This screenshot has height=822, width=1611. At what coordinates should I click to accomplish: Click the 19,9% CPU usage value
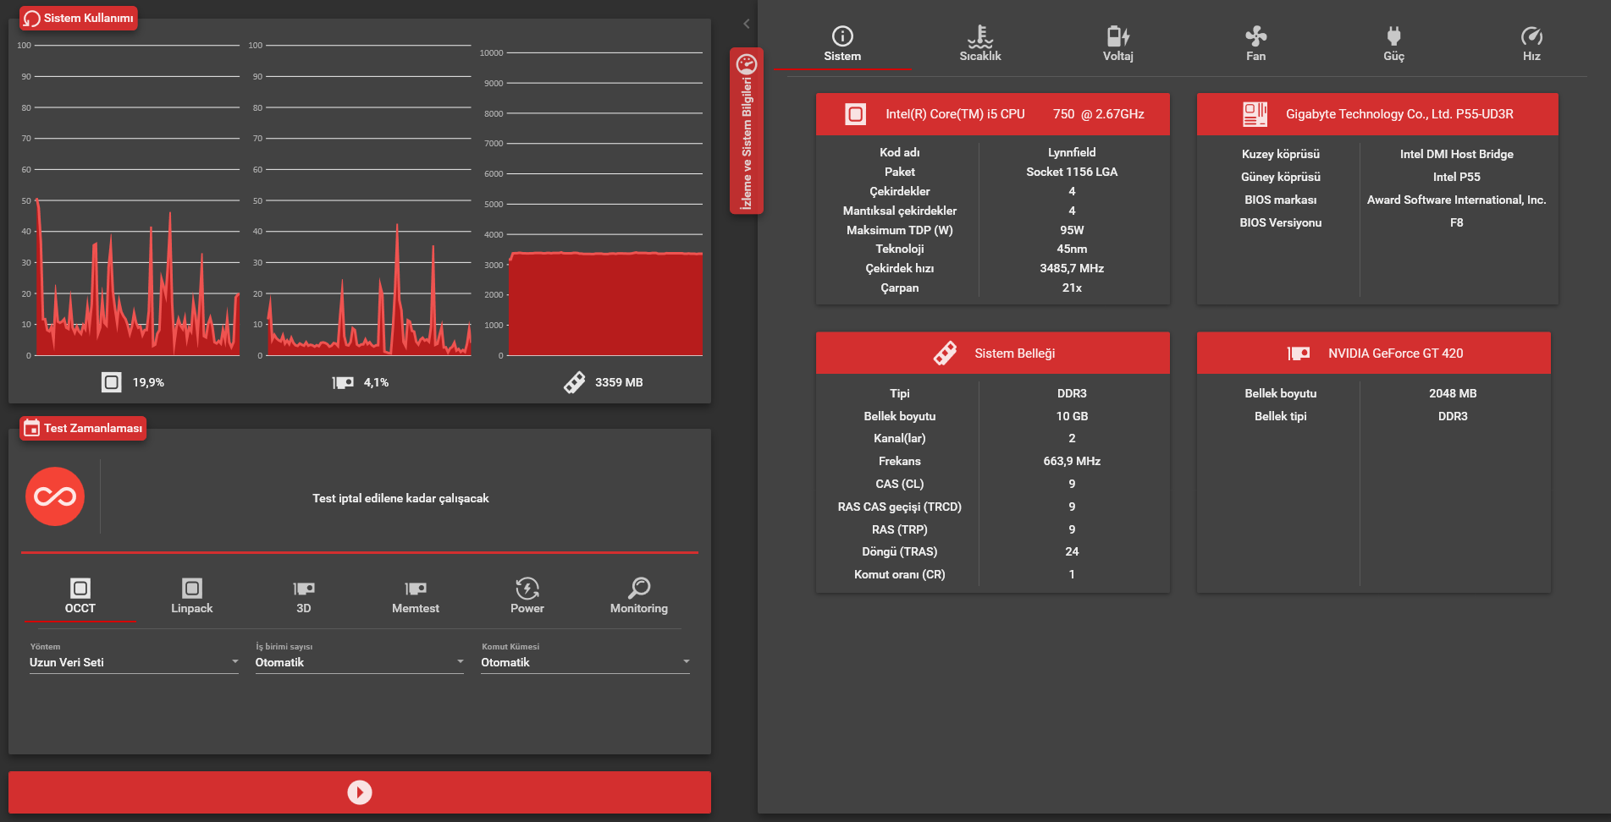(148, 382)
